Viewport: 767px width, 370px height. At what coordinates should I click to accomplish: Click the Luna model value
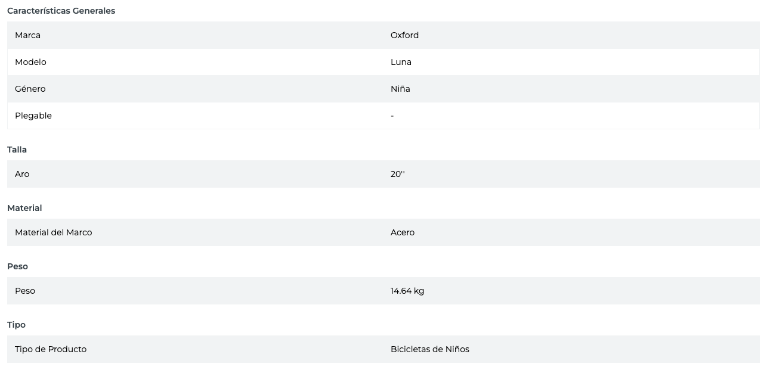[x=401, y=62]
